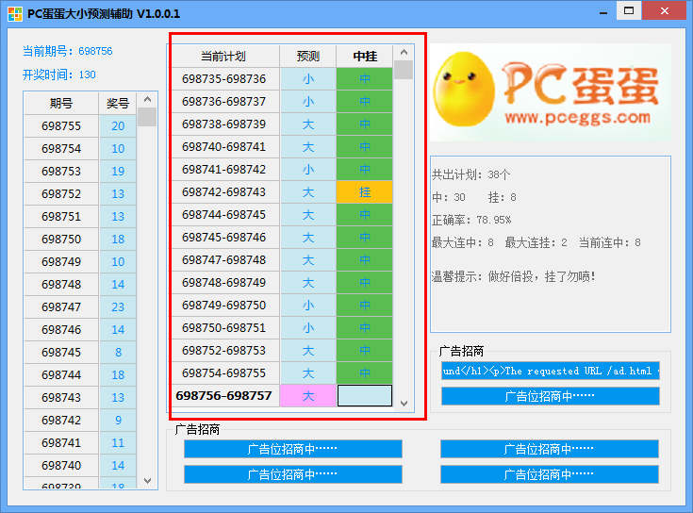Image resolution: width=693 pixels, height=513 pixels.
Task: Select plan row 698745-698746
Action: coord(282,238)
